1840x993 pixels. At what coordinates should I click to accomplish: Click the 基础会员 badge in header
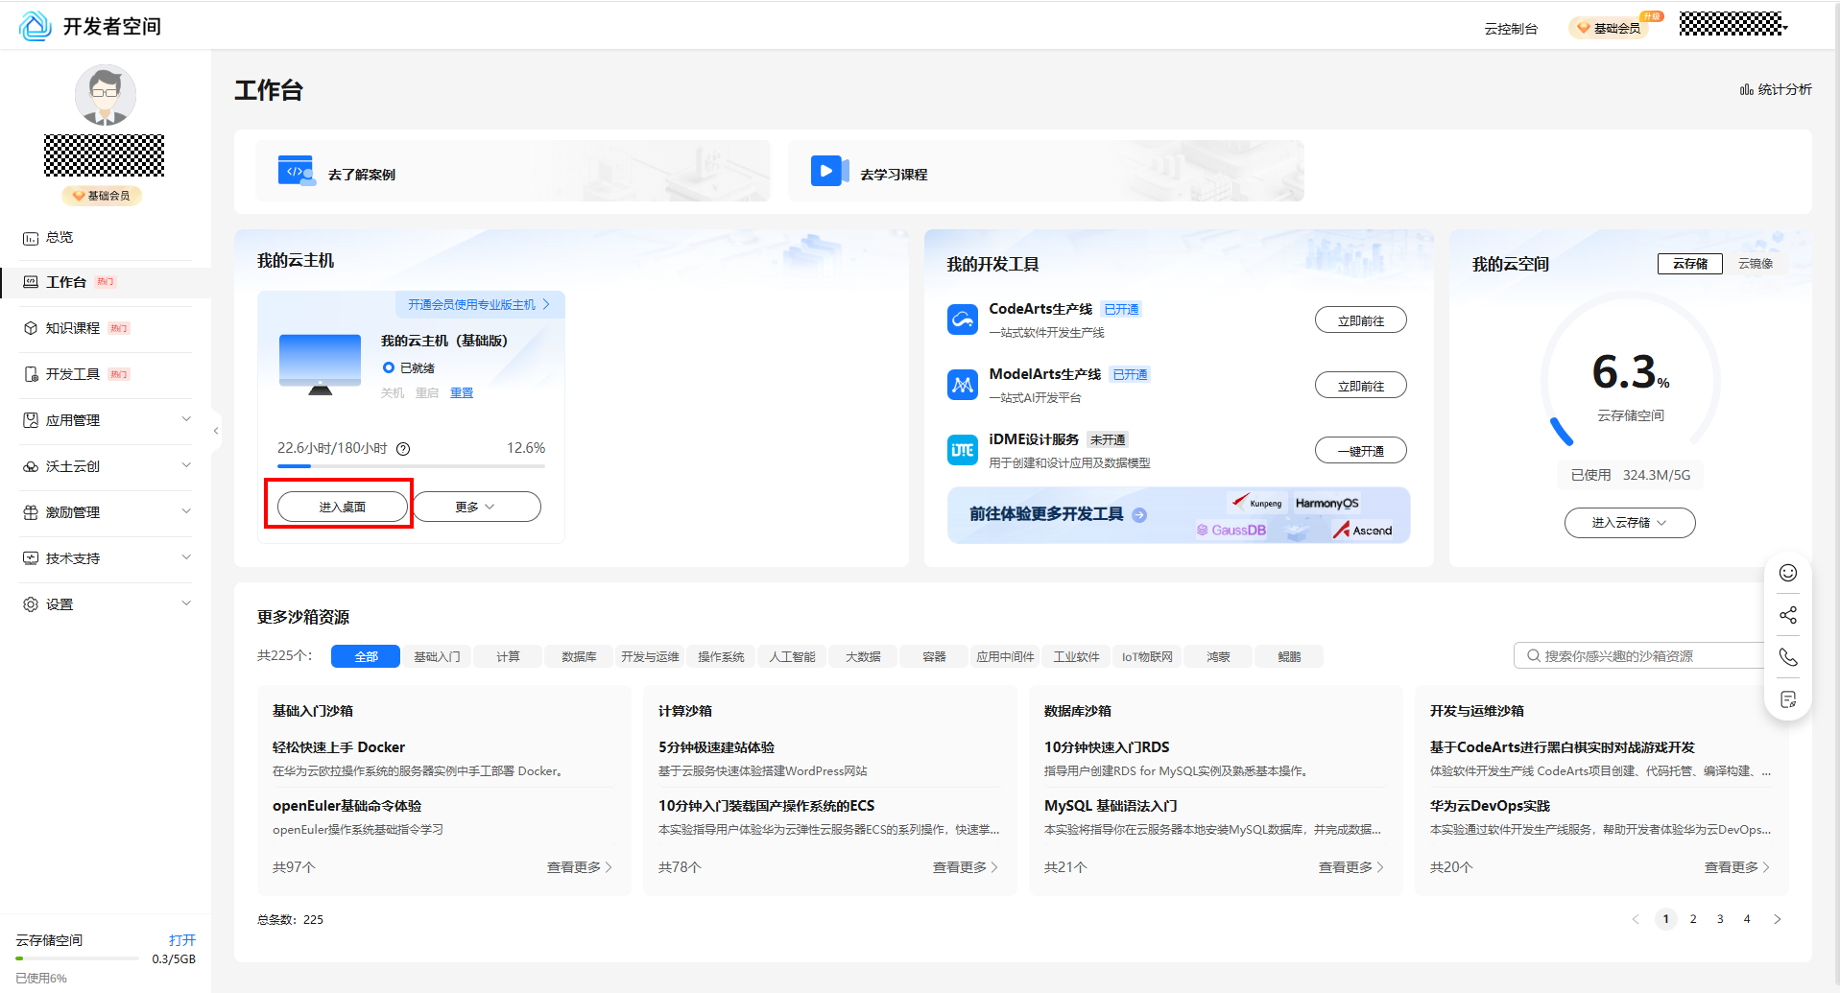coord(1609,28)
